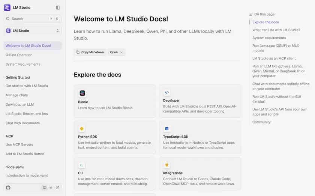Click the TypeScript SDK card icon
This screenshot has height=196, width=315.
(x=167, y=128)
